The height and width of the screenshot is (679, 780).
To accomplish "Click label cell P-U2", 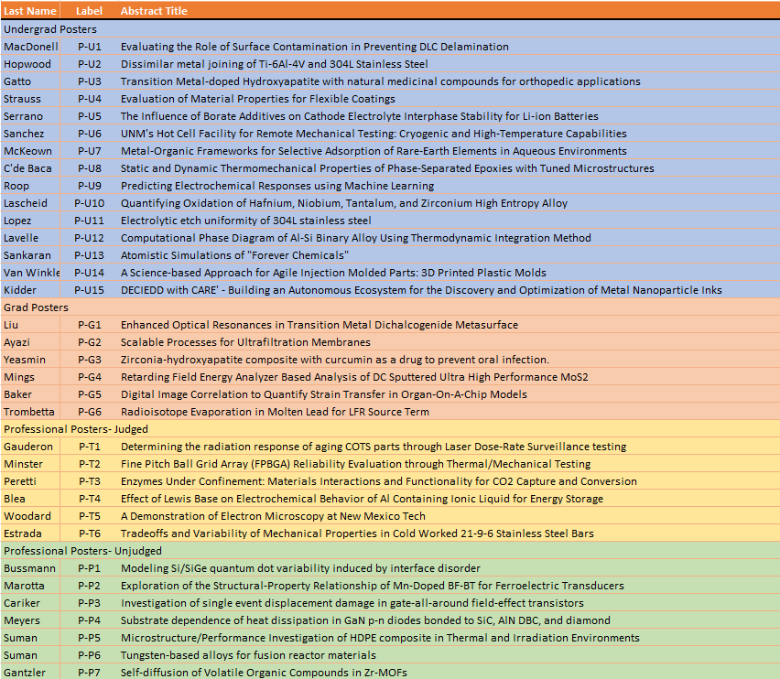I will [x=89, y=64].
